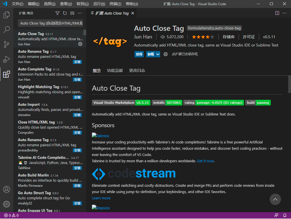Open the errors and warnings status item
Screen dimensions: 291x219
coord(11,216)
